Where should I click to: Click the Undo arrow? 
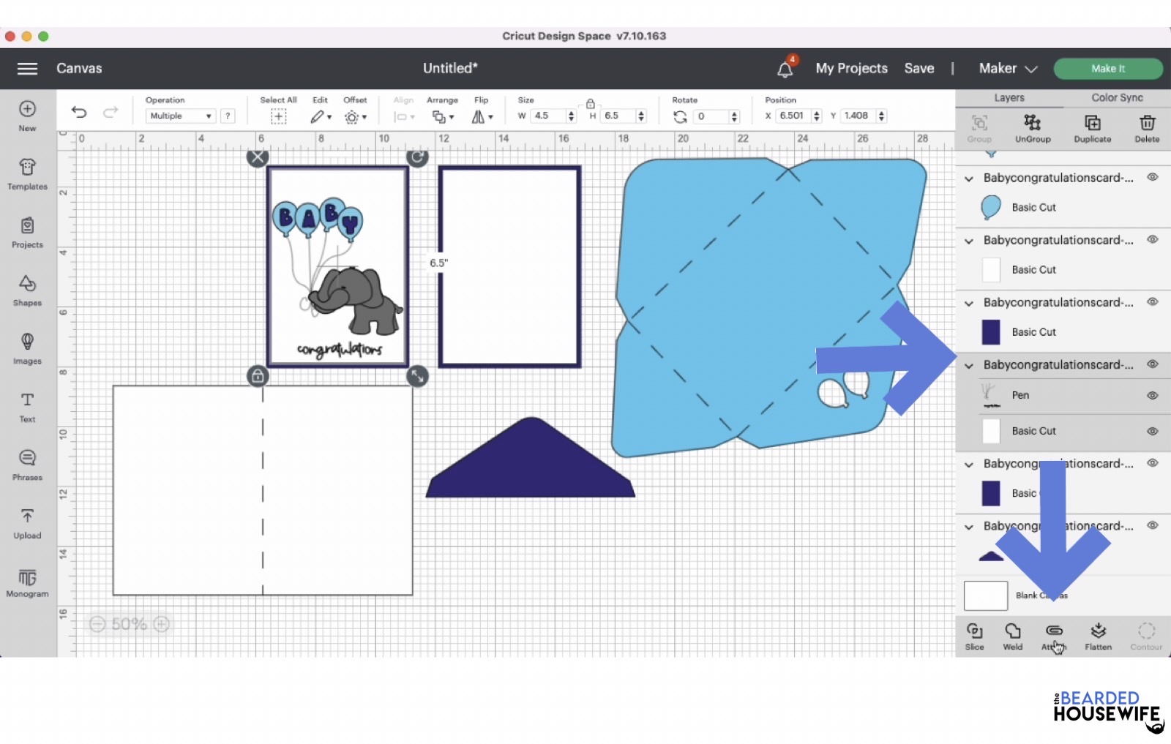point(79,112)
